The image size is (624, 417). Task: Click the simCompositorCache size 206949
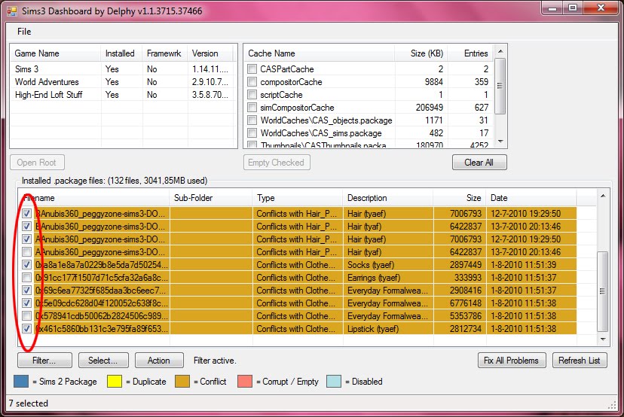430,108
